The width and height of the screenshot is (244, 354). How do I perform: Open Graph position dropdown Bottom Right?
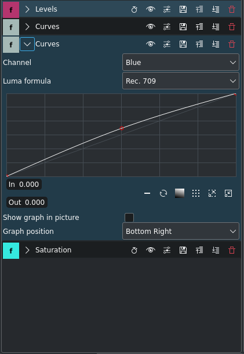[x=181, y=231]
